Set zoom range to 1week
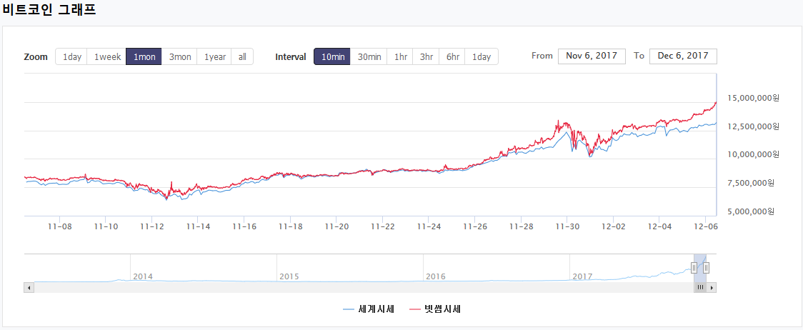 click(x=107, y=57)
